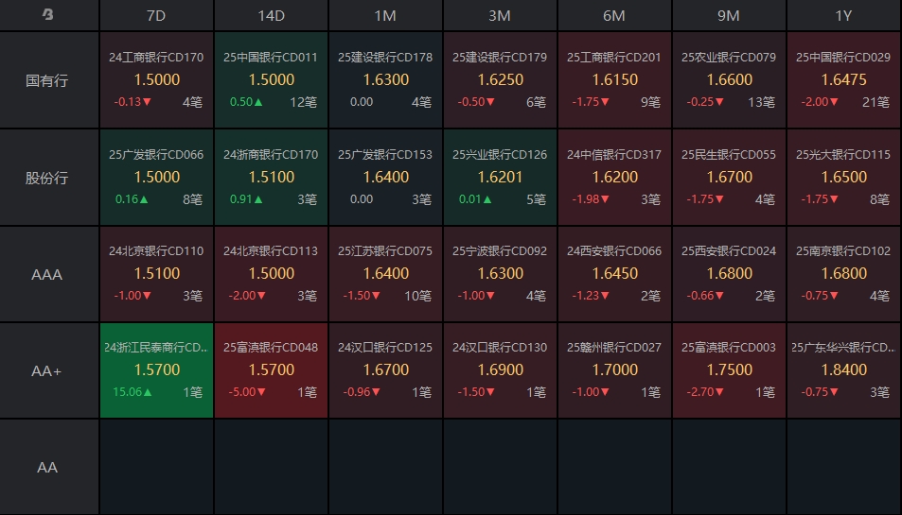Click the AA+ rating row label

pyautogui.click(x=47, y=370)
